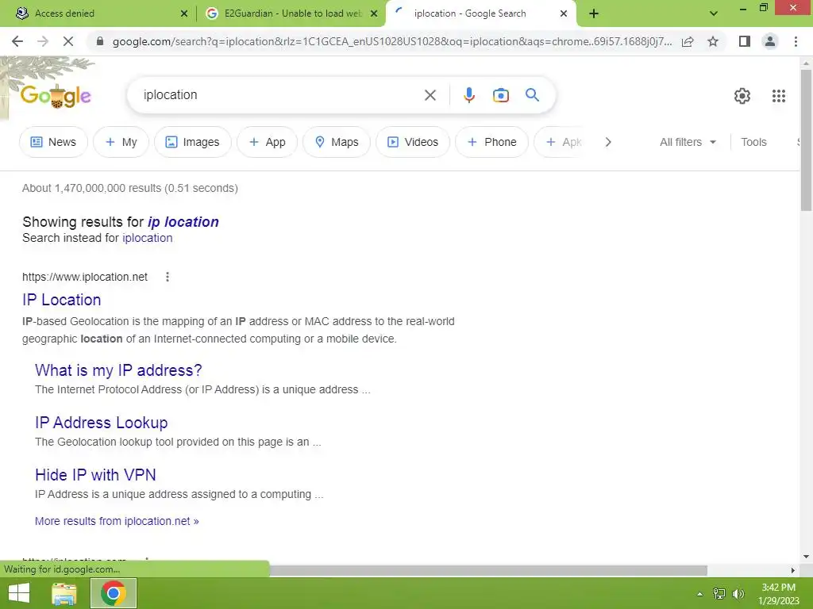Image resolution: width=813 pixels, height=609 pixels.
Task: Open More results from iplocation.net
Action: (117, 521)
